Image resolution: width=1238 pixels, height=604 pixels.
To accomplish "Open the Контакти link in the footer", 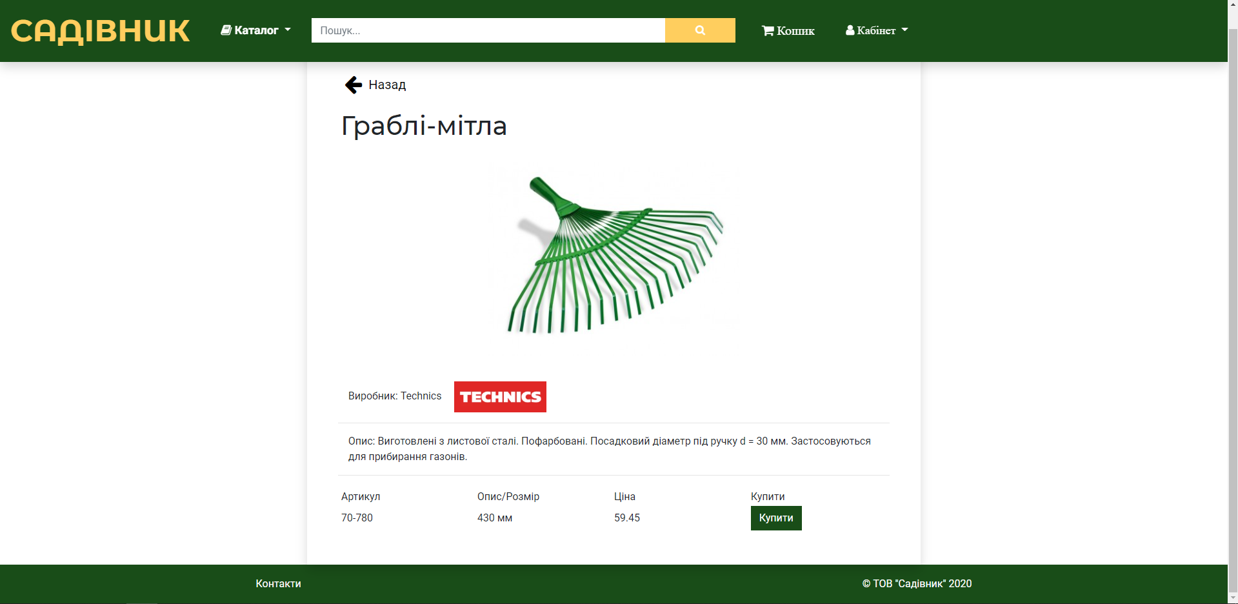I will 277,583.
